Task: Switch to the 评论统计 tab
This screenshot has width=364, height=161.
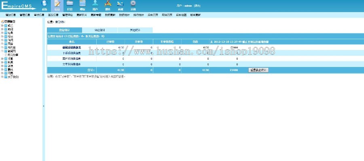Action: (x=100, y=30)
